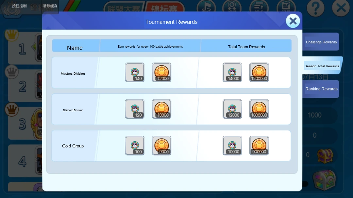Viewport: 353px width, 198px height.
Task: Tap Gold Group team coin reward 900000
Action: point(259,145)
